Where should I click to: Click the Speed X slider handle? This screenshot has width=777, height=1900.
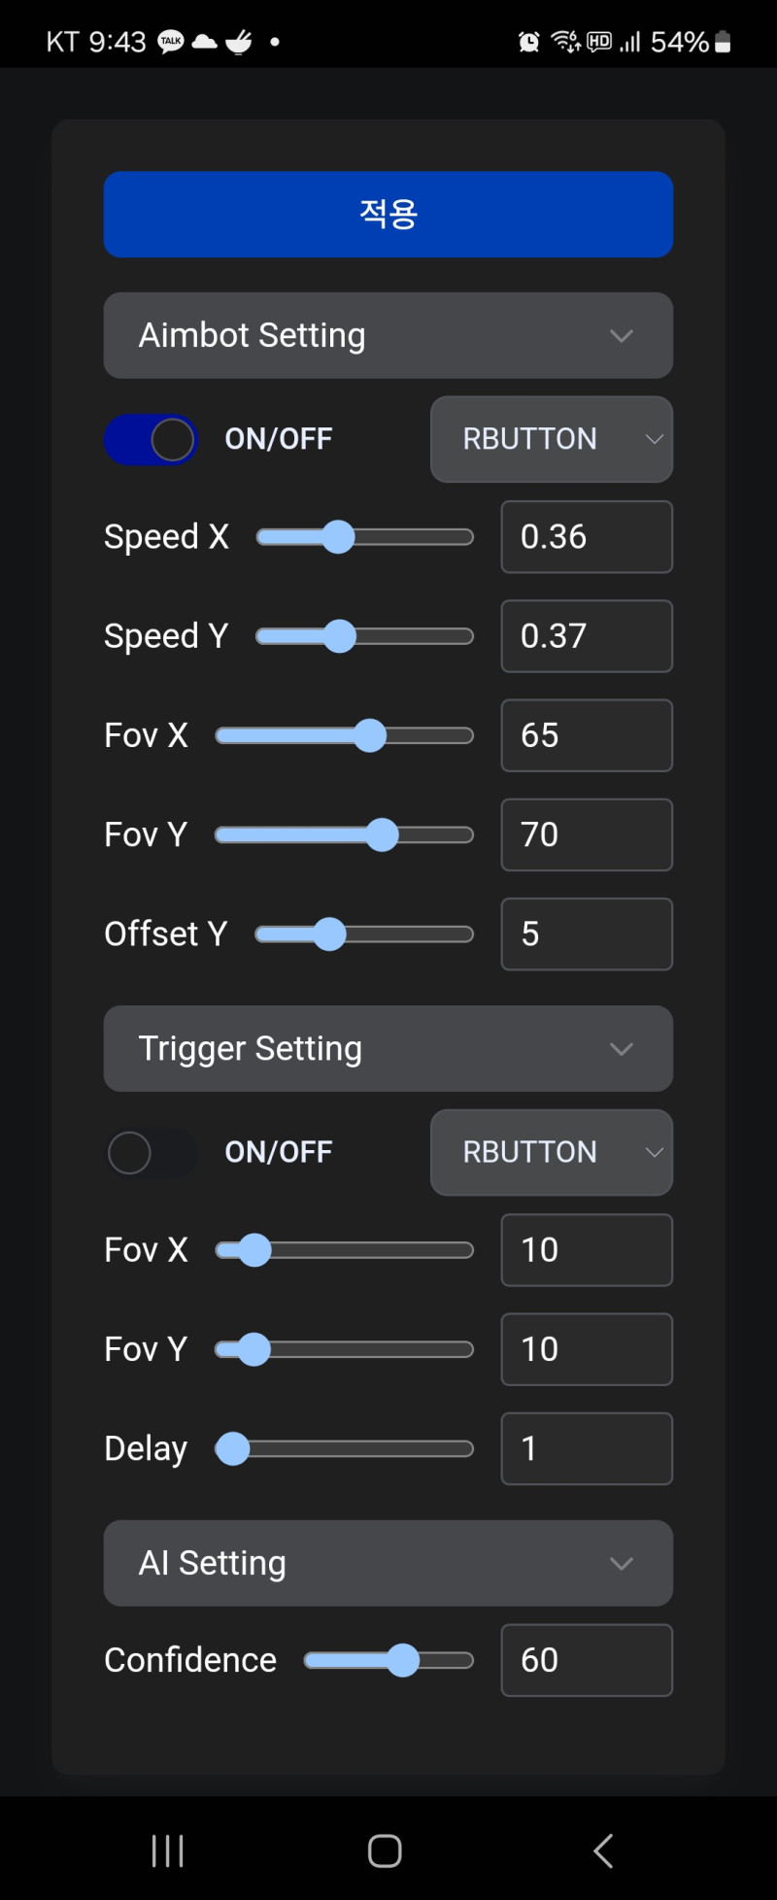[x=338, y=537]
